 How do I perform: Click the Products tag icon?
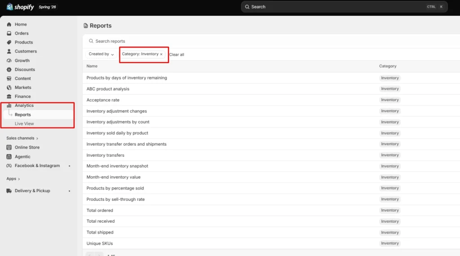pos(9,42)
